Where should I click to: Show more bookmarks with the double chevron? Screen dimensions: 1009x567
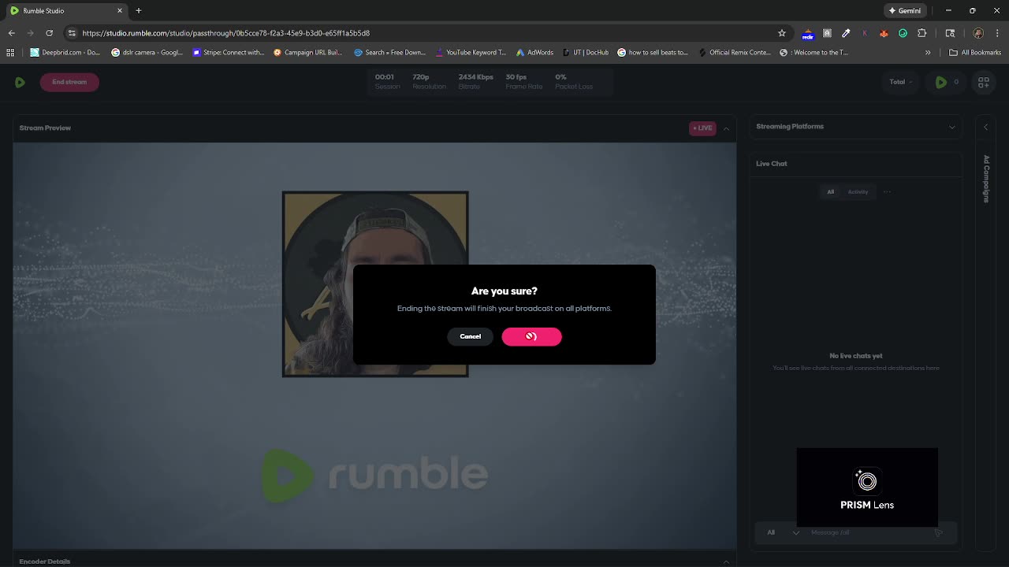point(928,53)
